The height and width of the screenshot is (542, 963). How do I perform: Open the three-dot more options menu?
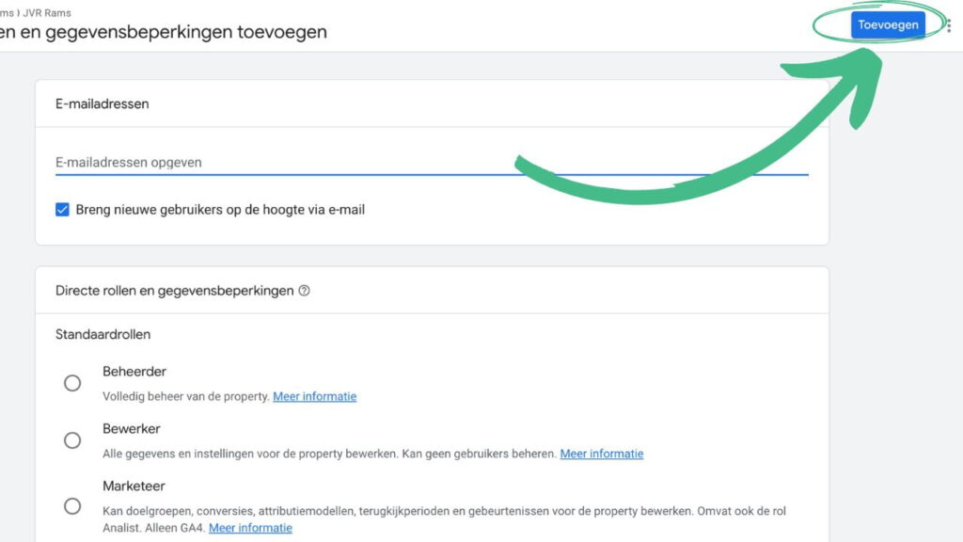pyautogui.click(x=949, y=25)
